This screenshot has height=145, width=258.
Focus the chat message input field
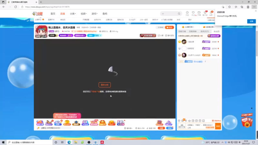[201, 126]
